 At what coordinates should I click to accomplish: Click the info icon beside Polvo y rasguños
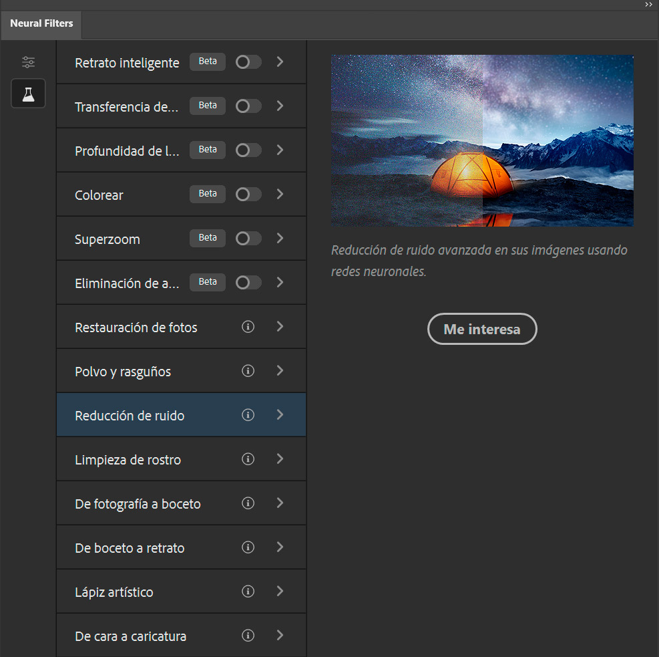tap(248, 370)
